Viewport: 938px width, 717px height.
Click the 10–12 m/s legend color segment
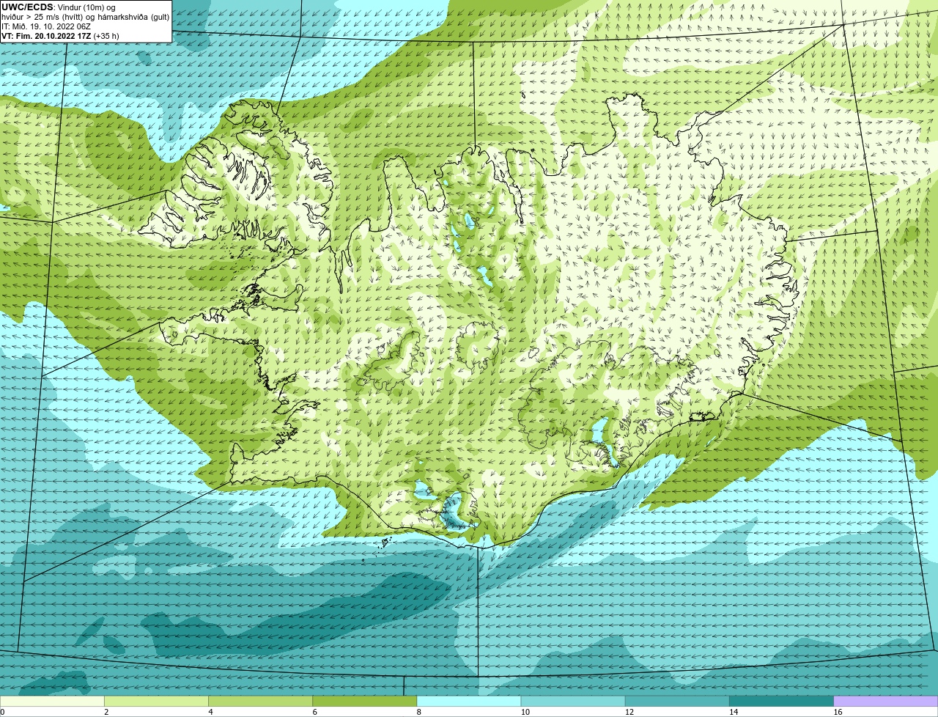(x=573, y=701)
